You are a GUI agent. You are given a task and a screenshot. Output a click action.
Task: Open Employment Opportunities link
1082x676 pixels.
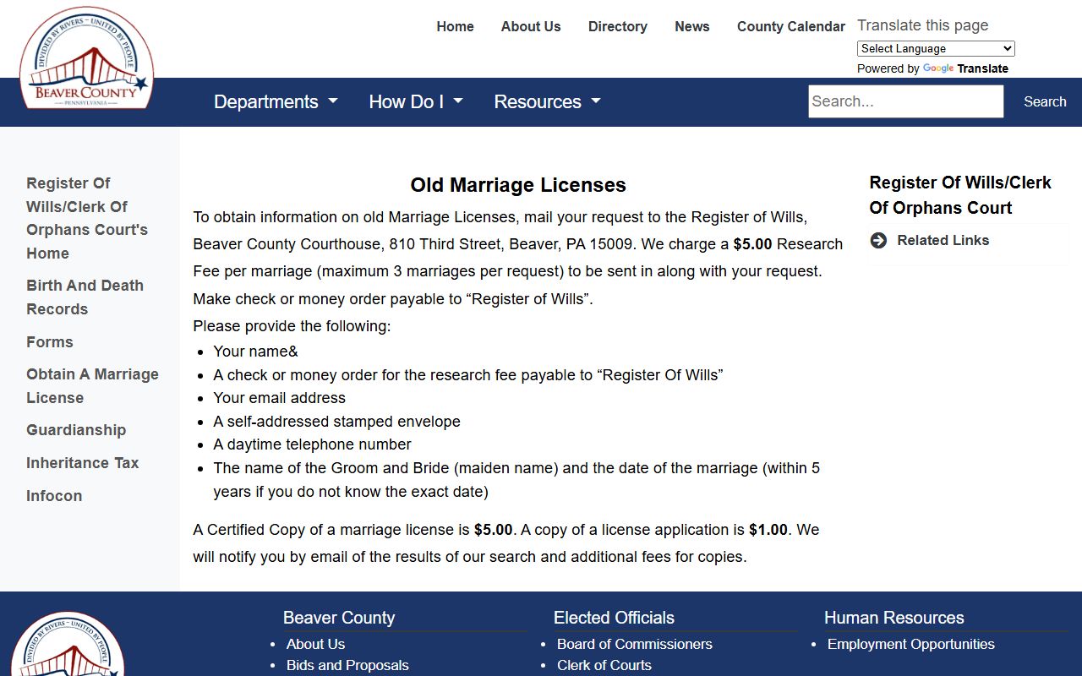coord(911,644)
